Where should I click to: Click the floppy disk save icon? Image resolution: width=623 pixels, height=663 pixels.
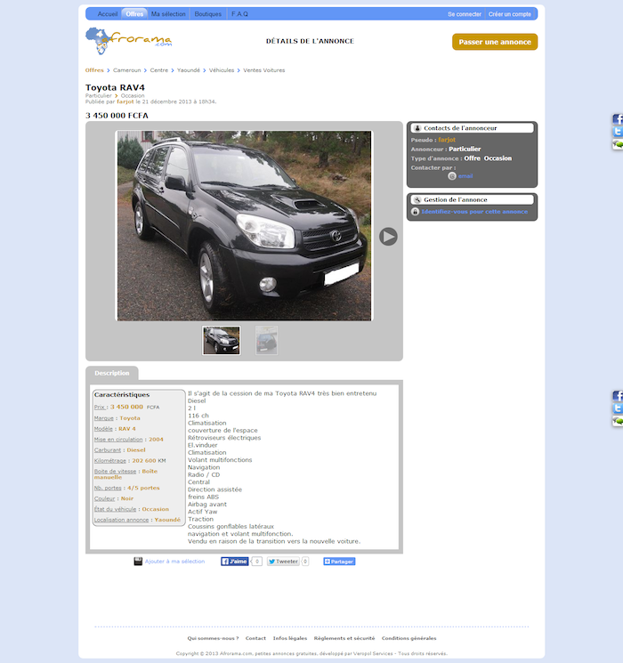pos(138,561)
